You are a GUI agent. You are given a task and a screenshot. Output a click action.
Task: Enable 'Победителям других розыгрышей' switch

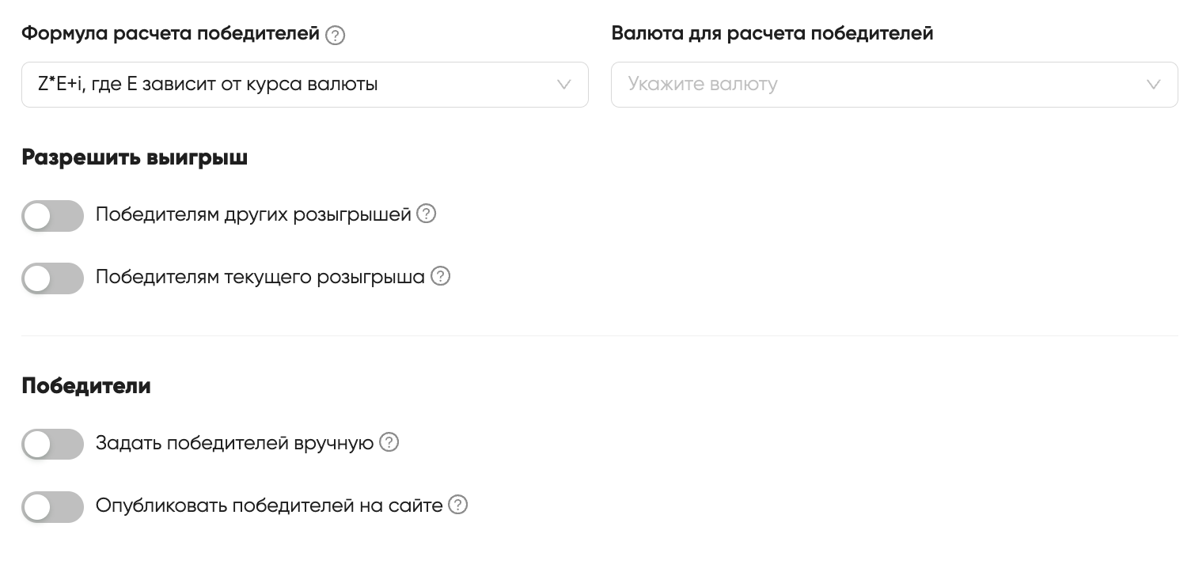tap(52, 215)
